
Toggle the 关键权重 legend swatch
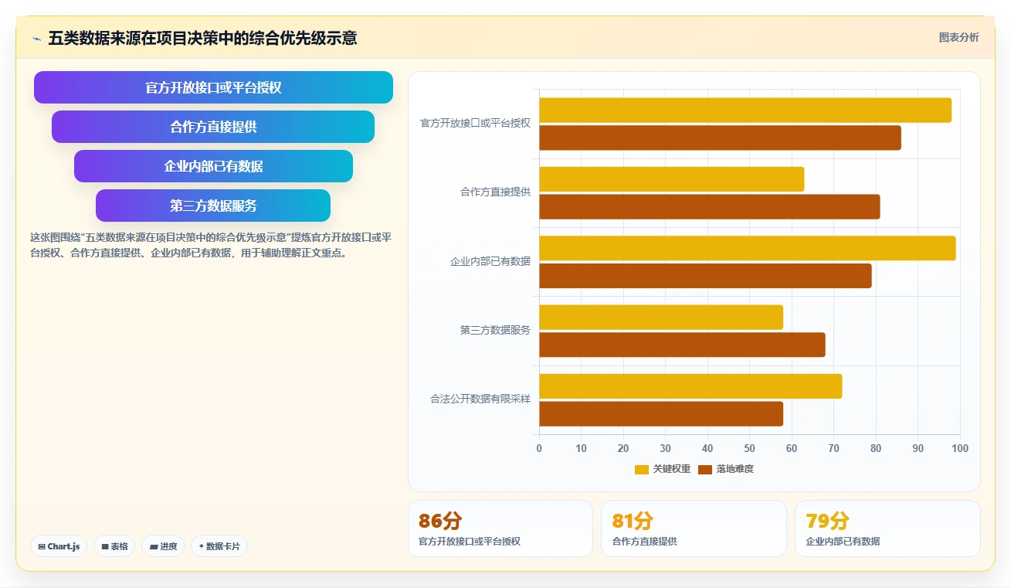(x=642, y=470)
